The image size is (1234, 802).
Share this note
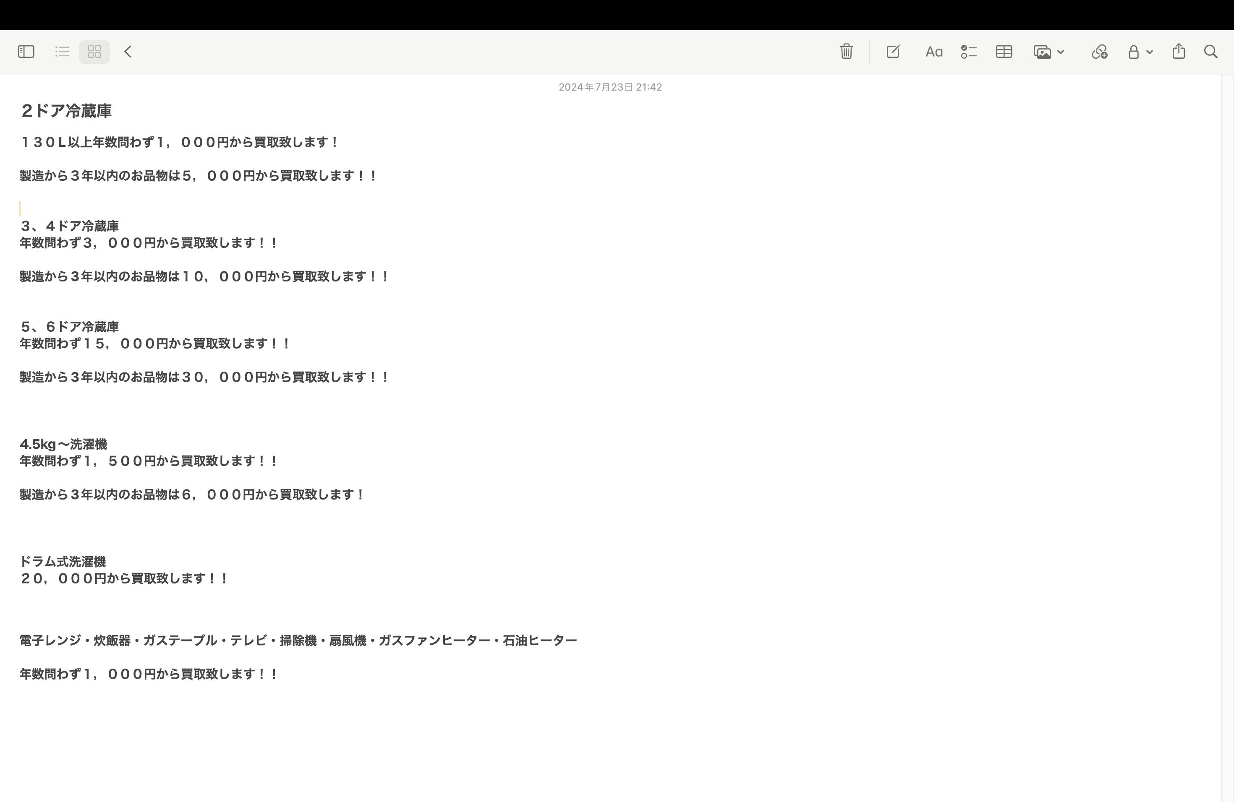pos(1179,52)
